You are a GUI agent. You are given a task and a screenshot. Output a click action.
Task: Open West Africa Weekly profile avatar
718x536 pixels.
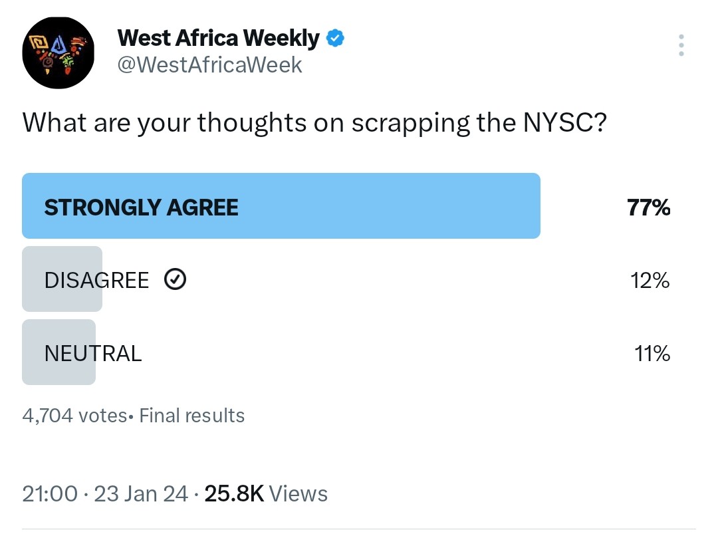pyautogui.click(x=58, y=53)
